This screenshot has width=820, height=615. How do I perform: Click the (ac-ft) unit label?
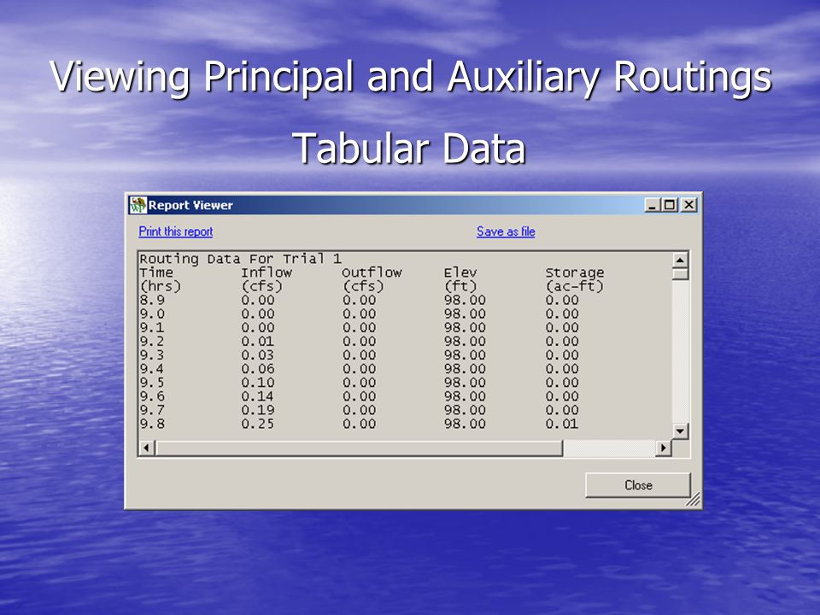[575, 287]
